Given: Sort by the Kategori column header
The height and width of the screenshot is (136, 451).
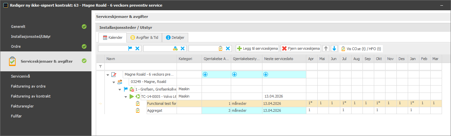Looking at the screenshot, I should tap(189, 59).
